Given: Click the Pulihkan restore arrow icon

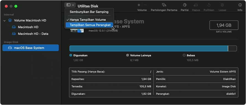Looking at the screenshot, I should (209, 5).
